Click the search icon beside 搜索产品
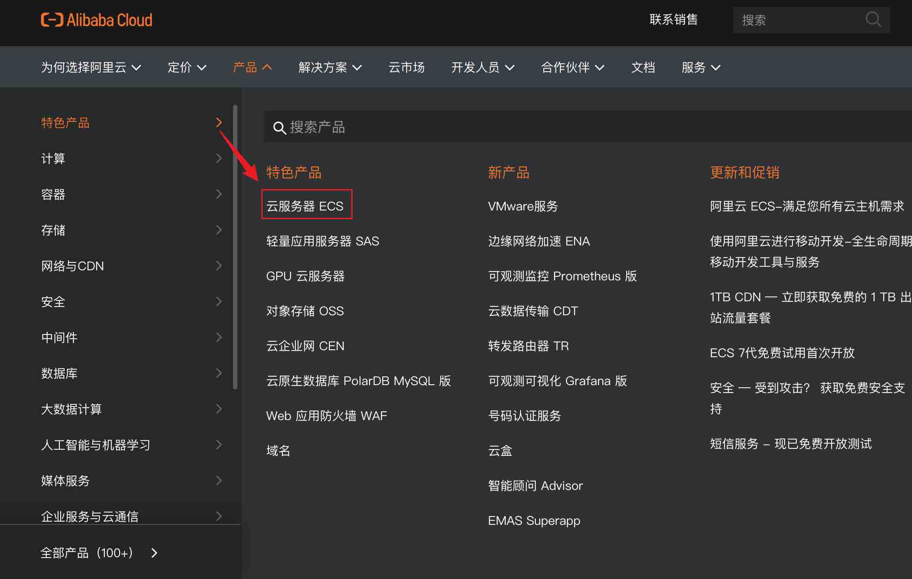This screenshot has height=579, width=912. click(x=279, y=128)
